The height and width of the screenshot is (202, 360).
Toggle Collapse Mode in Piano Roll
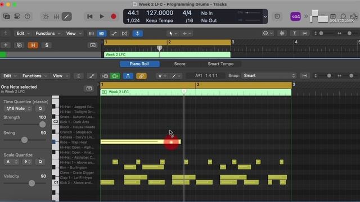[79, 76]
